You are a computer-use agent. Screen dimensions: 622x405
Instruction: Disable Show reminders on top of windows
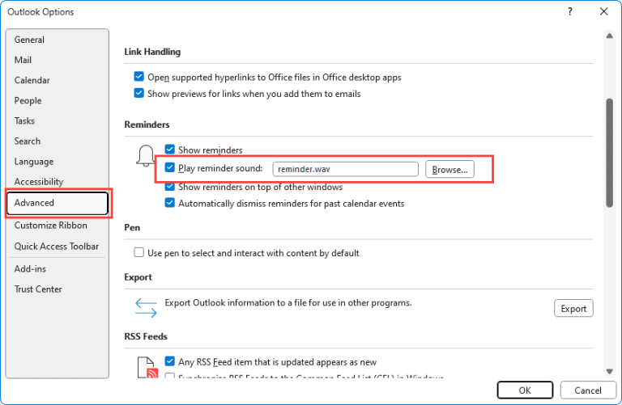[170, 187]
